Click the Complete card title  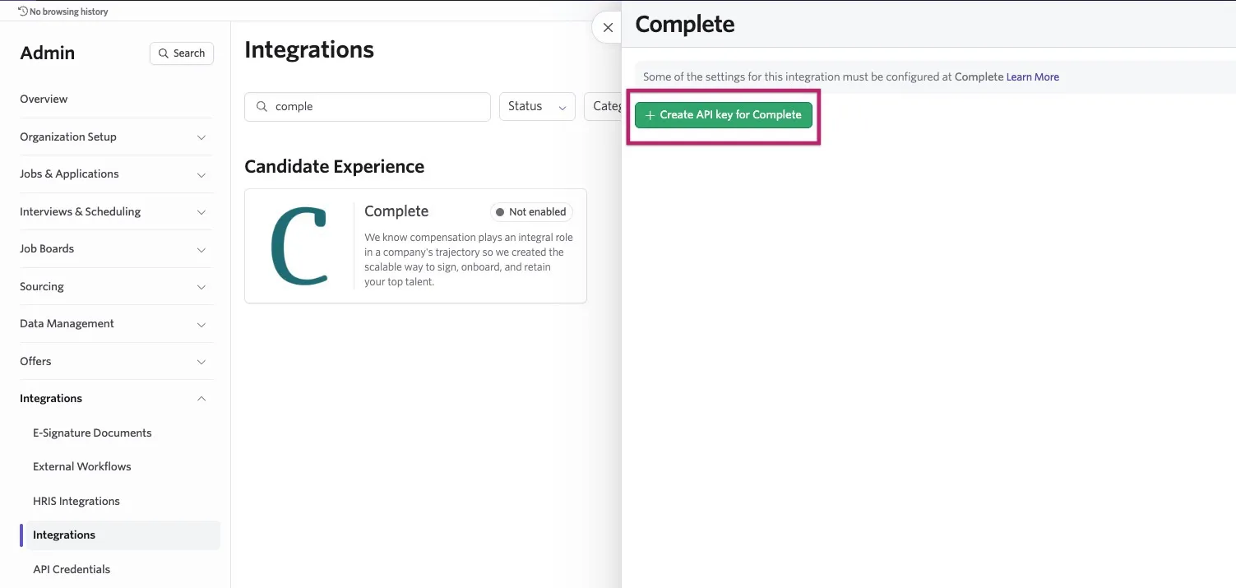point(396,211)
